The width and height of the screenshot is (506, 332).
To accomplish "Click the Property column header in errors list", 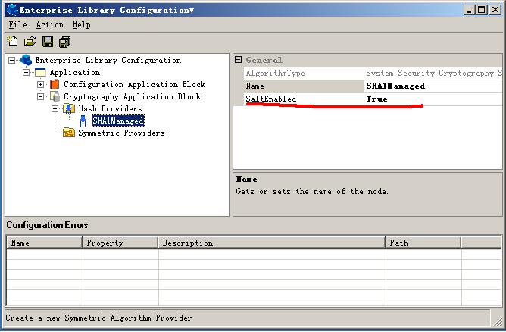I will (120, 243).
